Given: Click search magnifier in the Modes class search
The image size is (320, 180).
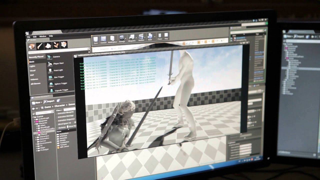Looking at the screenshot, I should click(x=88, y=49).
